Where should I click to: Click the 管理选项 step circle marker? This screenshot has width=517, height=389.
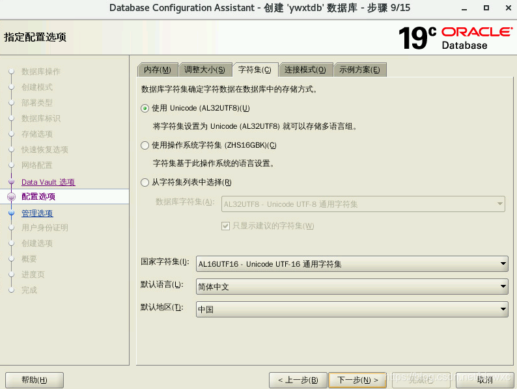click(11, 213)
